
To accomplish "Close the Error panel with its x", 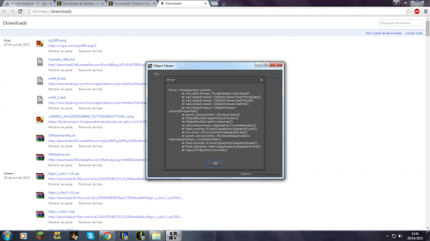I will (261, 80).
